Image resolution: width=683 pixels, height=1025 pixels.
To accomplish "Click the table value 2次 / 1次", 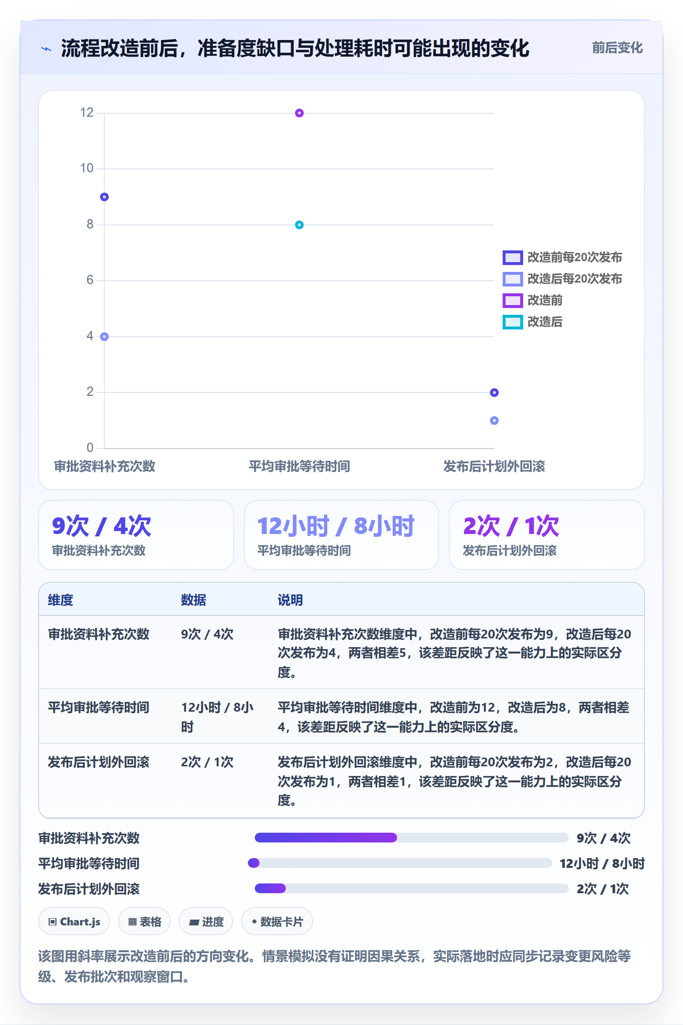I will [x=207, y=762].
